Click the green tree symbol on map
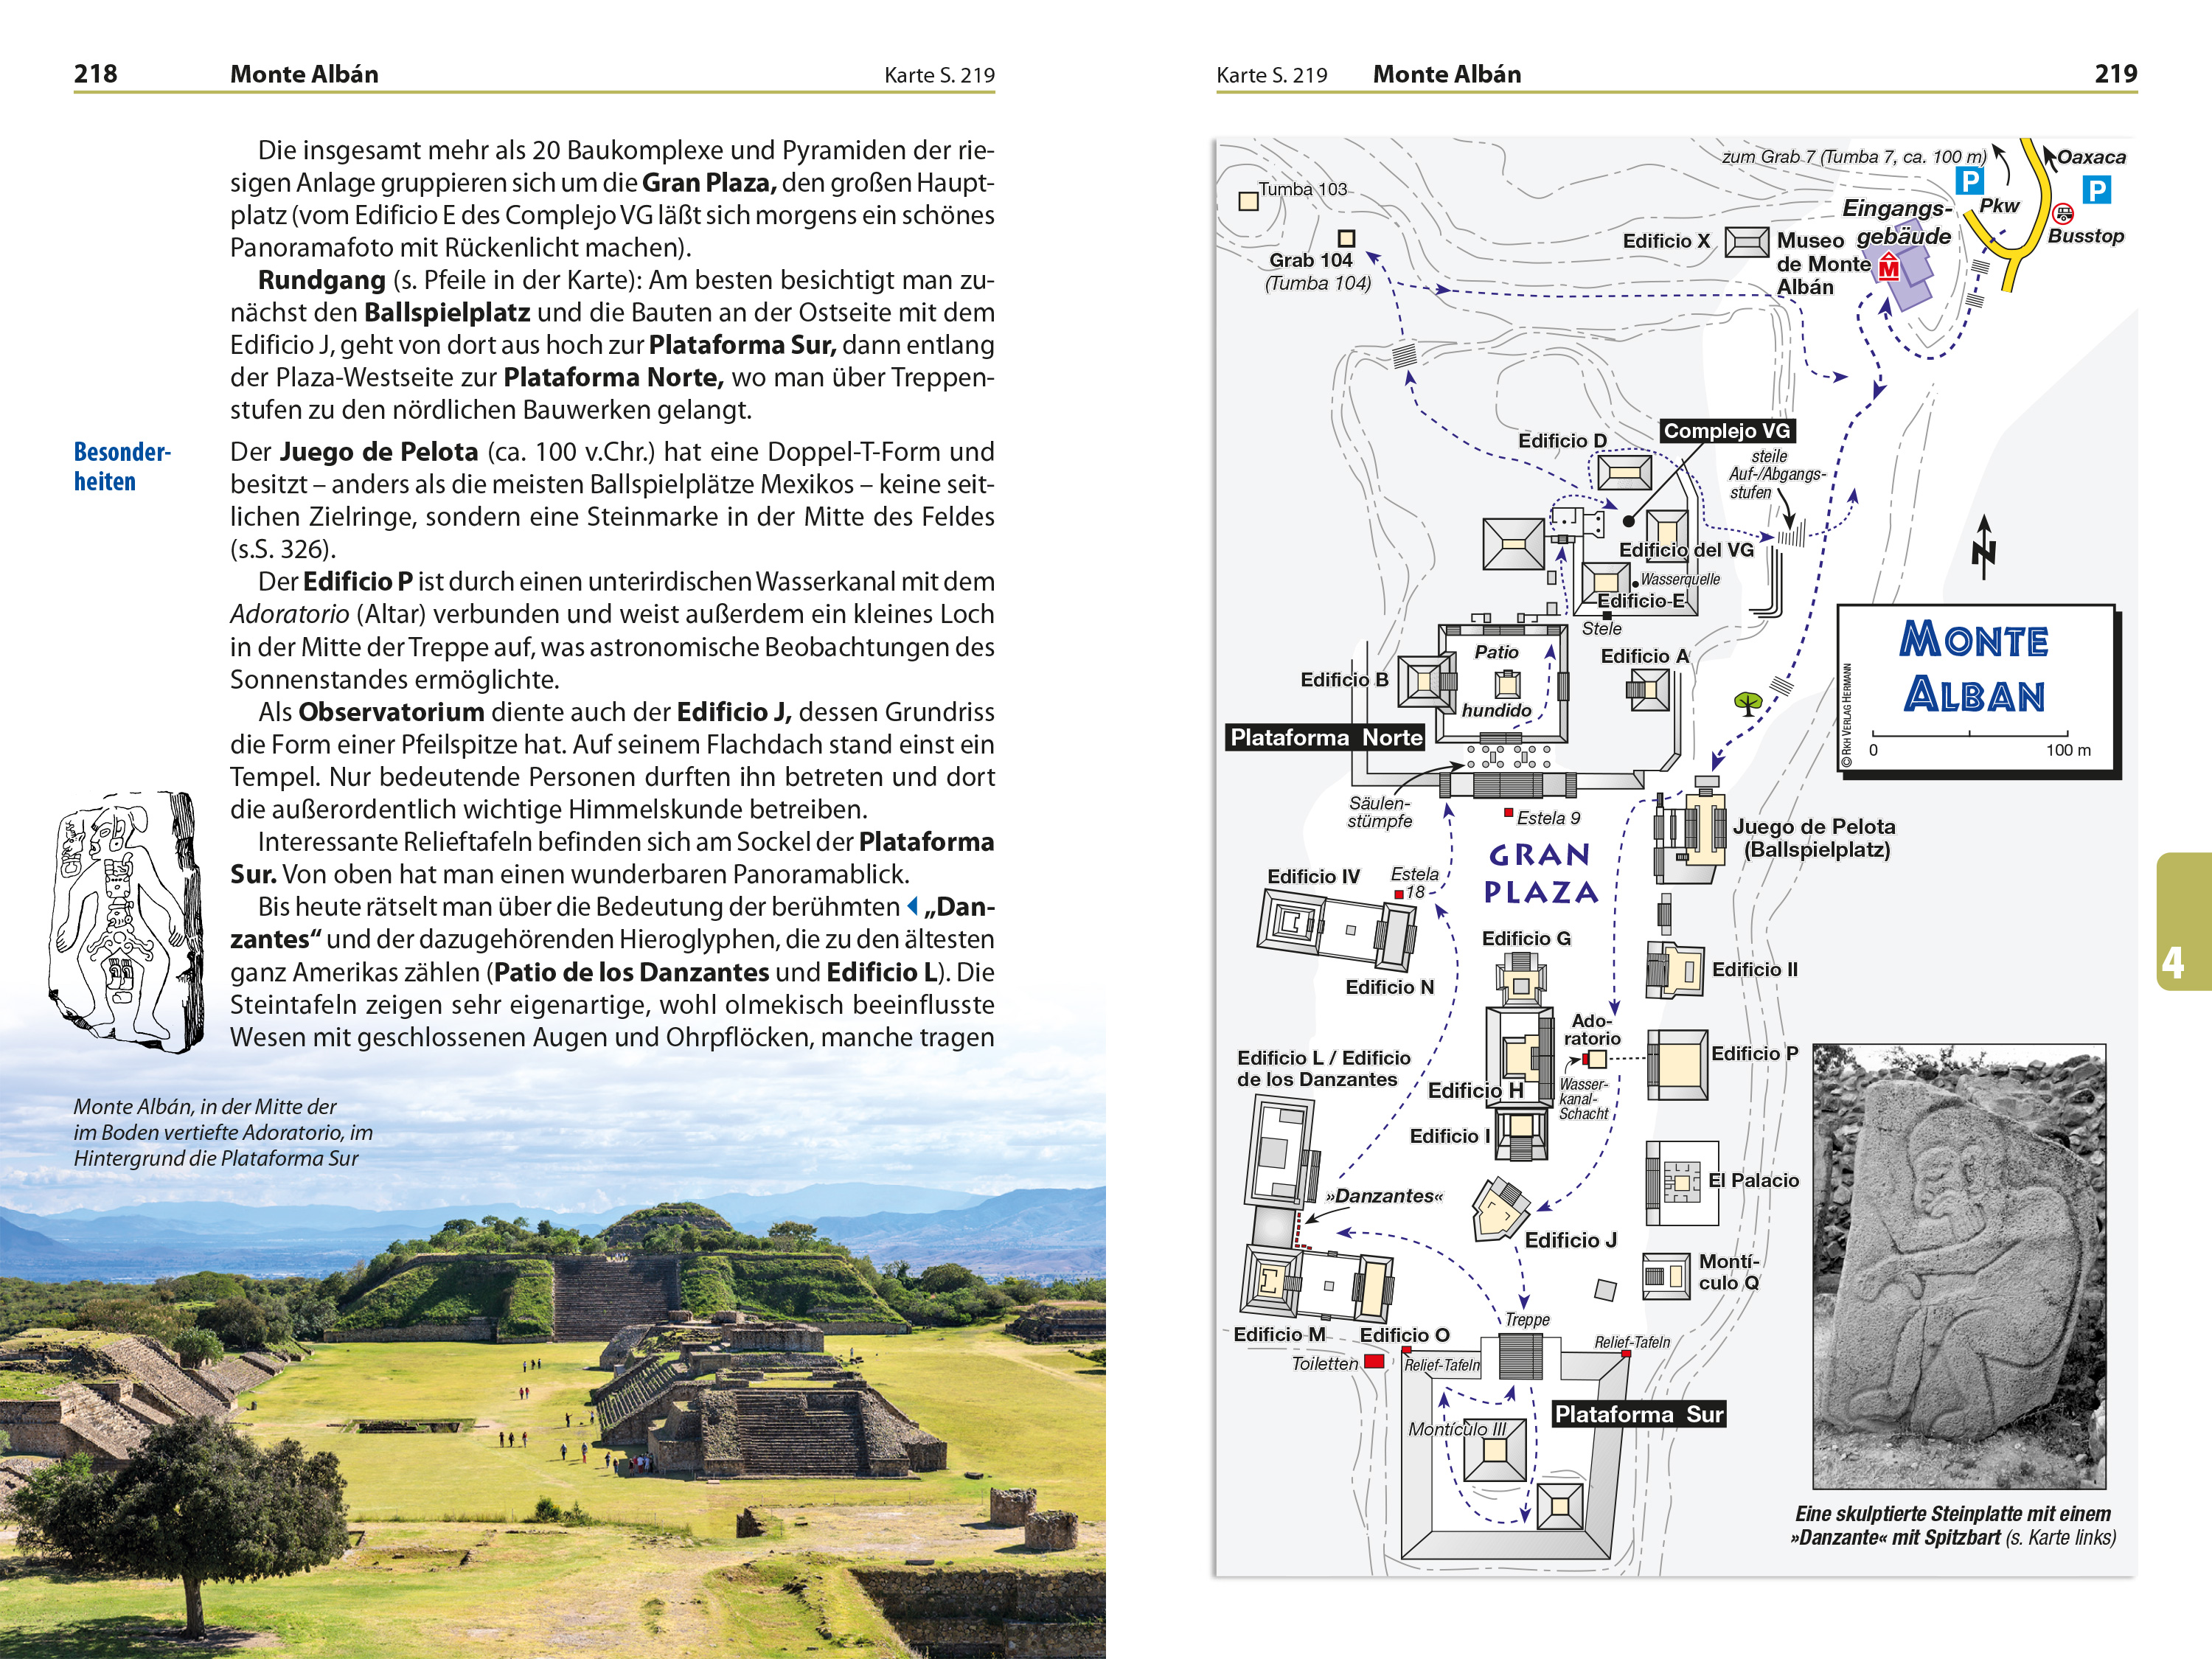 [1748, 703]
